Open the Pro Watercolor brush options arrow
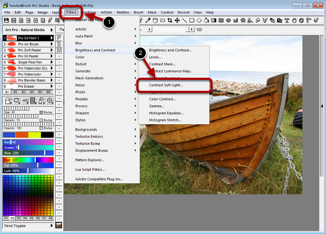 (51, 74)
